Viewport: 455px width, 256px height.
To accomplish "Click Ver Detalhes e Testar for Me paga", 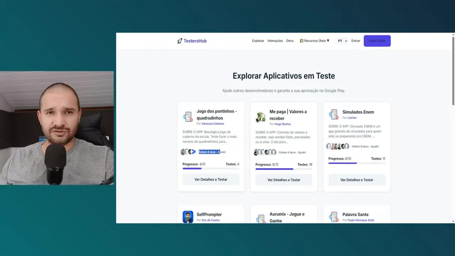I will coord(284,180).
